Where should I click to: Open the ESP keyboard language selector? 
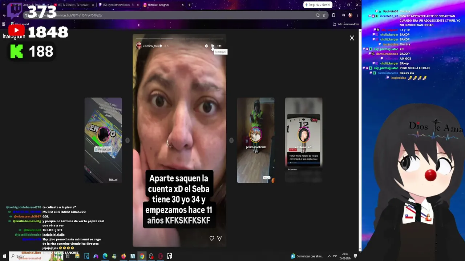(x=335, y=256)
